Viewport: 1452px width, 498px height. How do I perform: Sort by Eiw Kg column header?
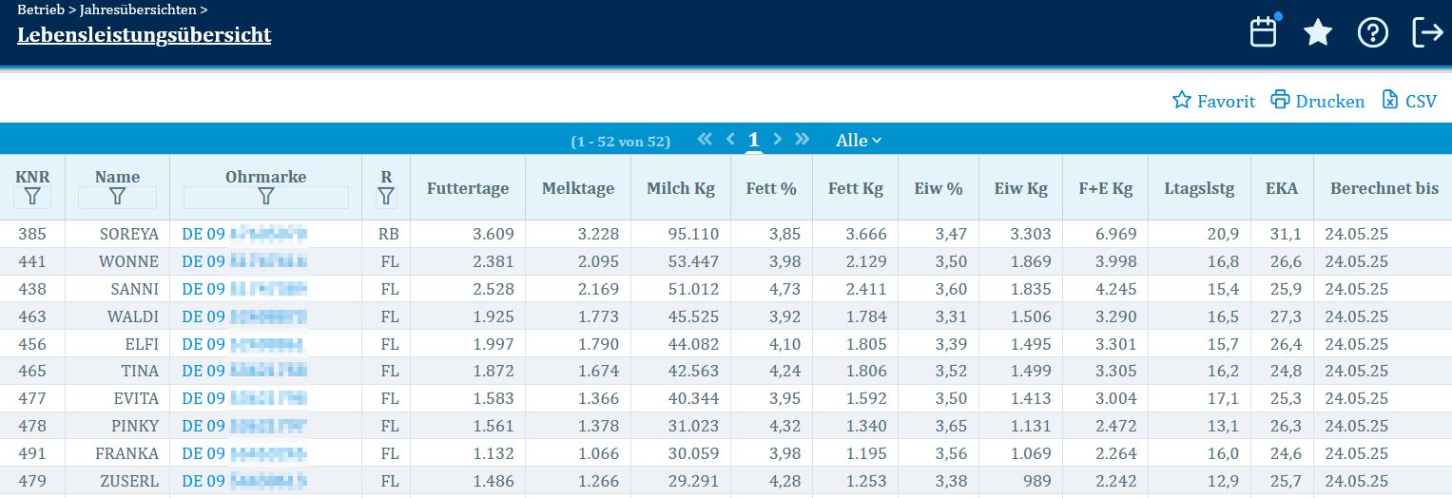[1021, 188]
